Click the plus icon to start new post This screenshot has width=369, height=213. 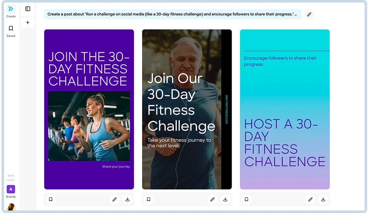(28, 23)
